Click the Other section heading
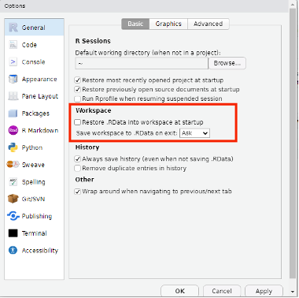The image size is (299, 298). point(84,180)
